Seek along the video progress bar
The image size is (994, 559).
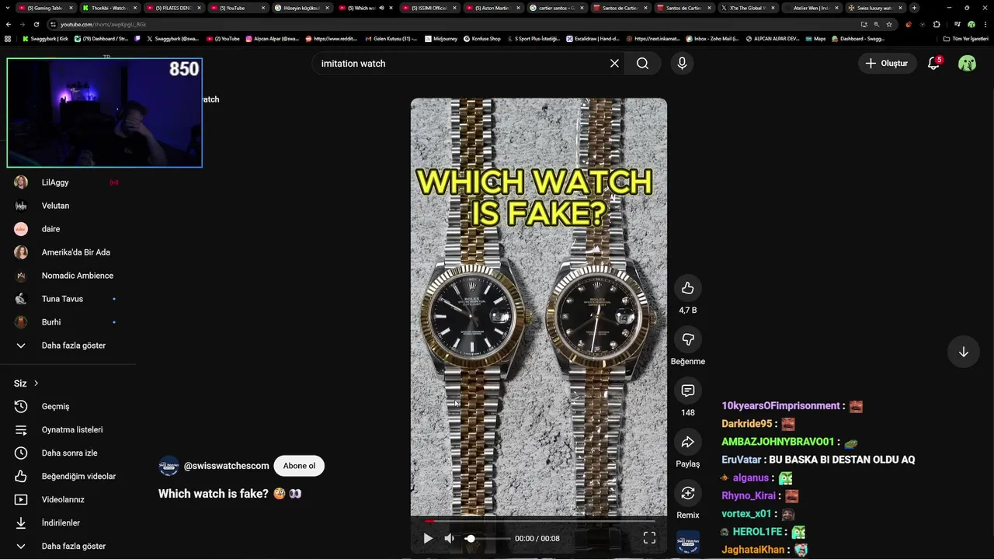tap(539, 521)
